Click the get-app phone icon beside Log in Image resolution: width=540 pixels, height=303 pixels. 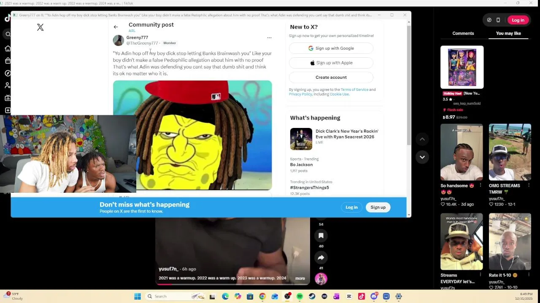(x=498, y=20)
